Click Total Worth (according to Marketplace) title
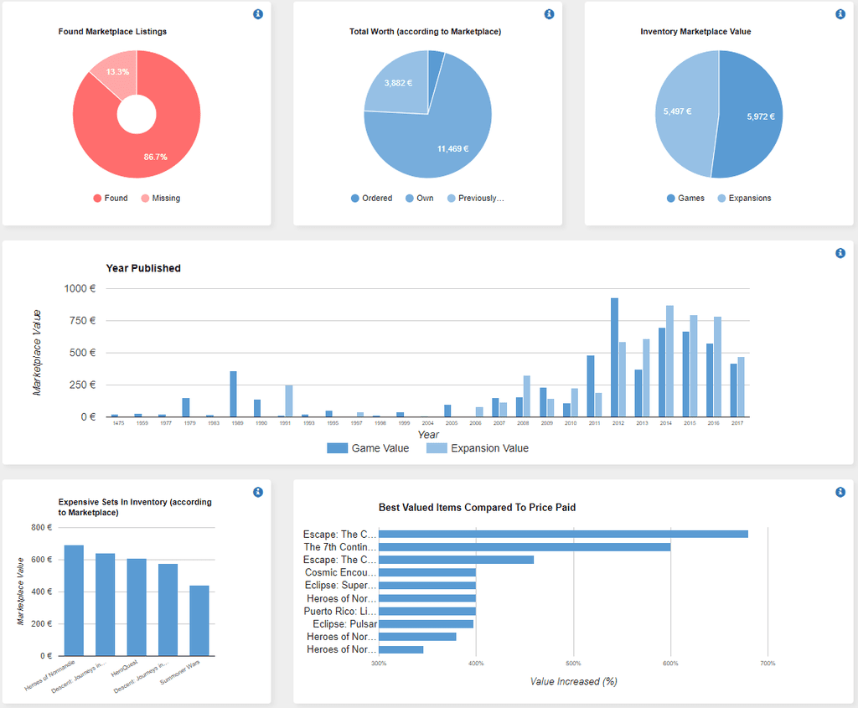 (x=425, y=32)
